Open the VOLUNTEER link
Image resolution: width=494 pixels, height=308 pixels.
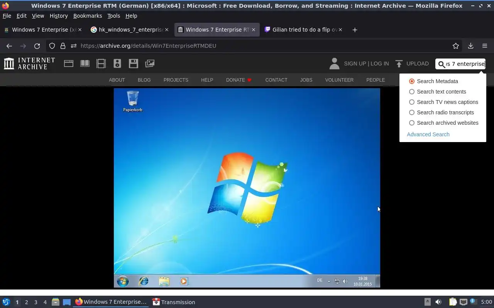click(339, 80)
